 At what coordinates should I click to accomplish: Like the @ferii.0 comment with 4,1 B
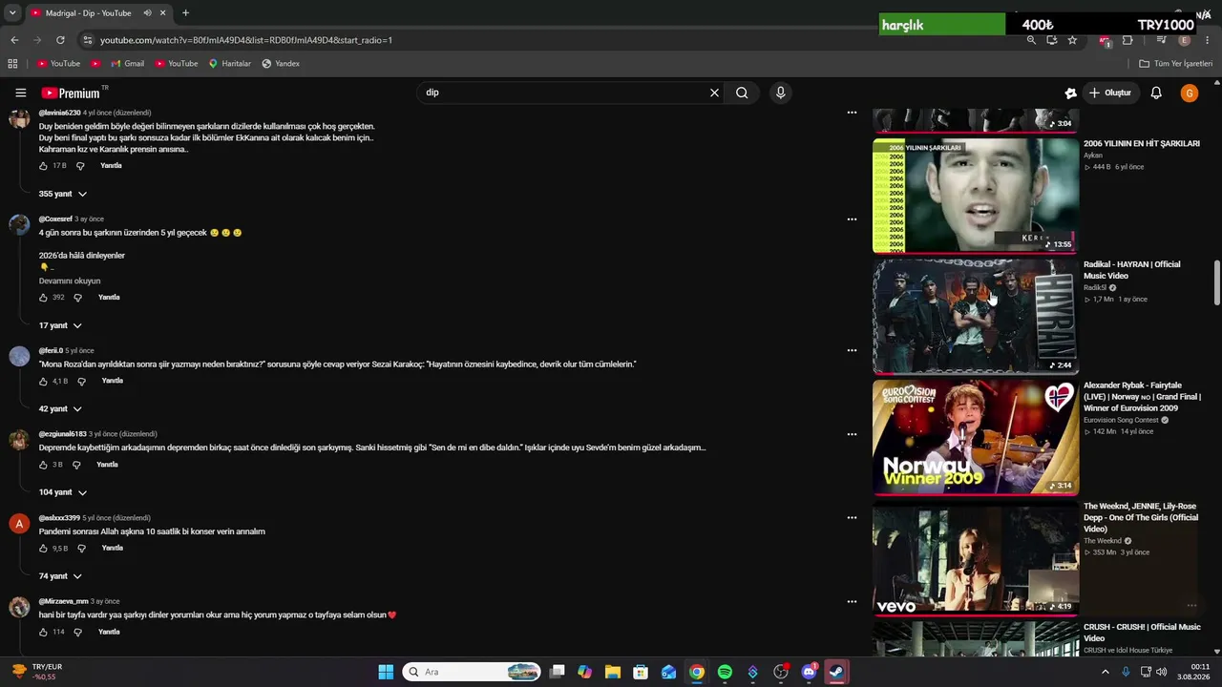[43, 382]
